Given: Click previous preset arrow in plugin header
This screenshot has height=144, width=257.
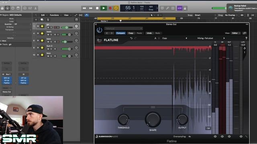Looking at the screenshot, I should point(107,33).
